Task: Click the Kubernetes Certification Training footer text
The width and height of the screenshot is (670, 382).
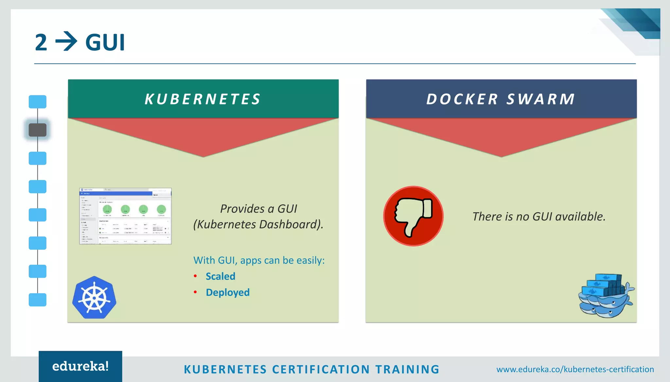Action: click(311, 369)
